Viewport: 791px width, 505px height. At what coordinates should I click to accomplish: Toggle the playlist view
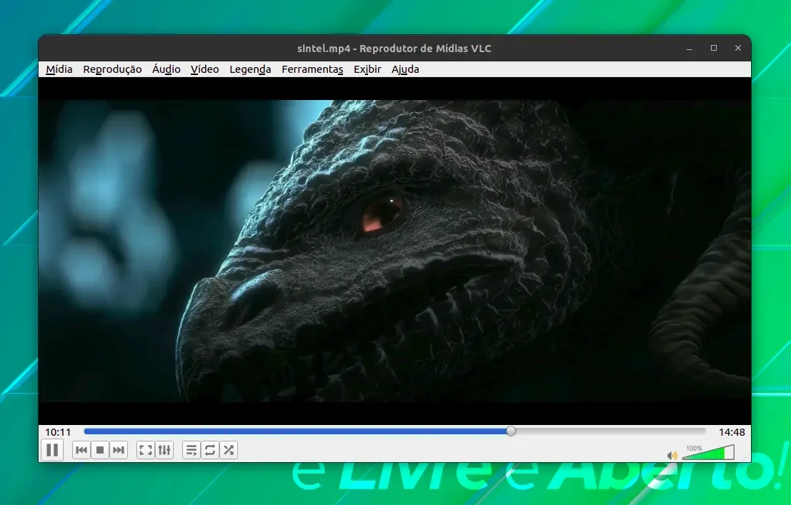point(191,450)
